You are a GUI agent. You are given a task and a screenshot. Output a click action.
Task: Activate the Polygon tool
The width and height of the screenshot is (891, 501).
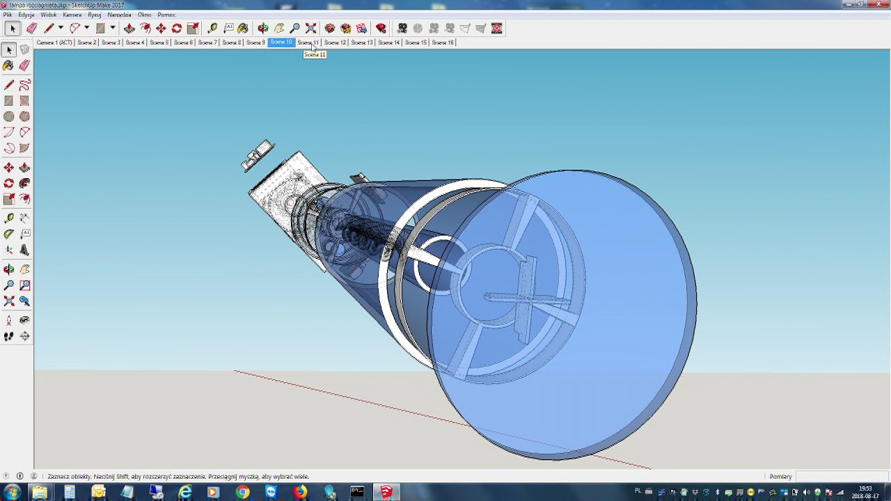coord(24,117)
